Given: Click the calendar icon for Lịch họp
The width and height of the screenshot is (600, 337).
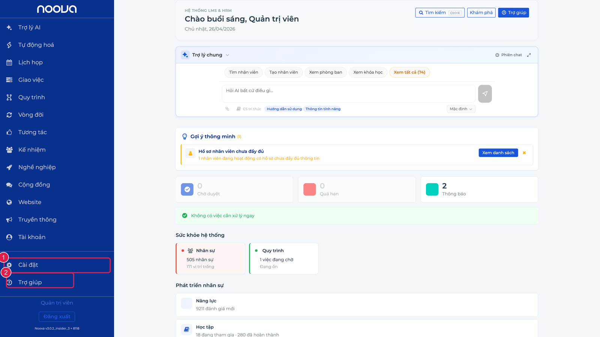Looking at the screenshot, I should [9, 63].
